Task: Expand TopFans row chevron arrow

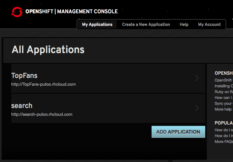Action: point(197,78)
